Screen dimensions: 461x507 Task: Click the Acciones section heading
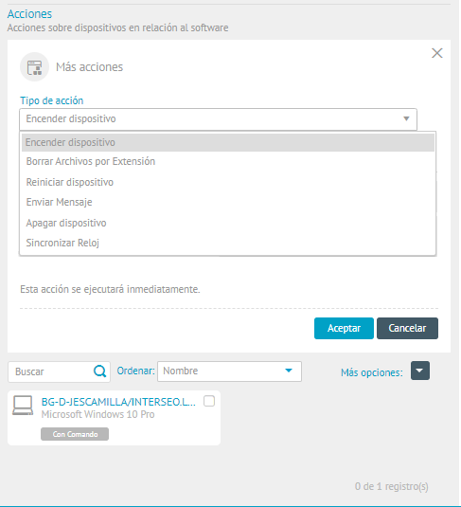[29, 14]
